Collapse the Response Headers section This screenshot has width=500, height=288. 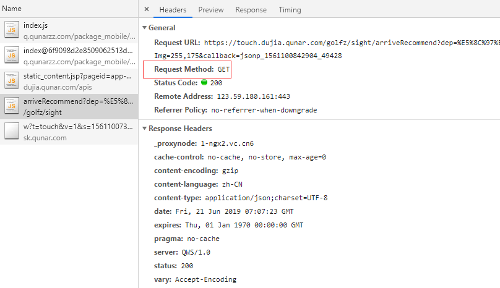point(145,129)
